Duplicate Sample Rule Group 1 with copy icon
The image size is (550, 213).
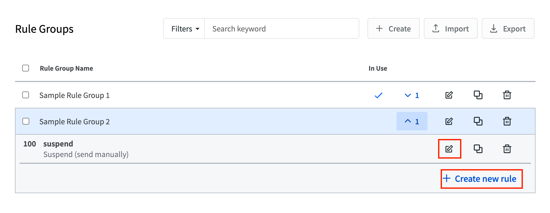478,95
